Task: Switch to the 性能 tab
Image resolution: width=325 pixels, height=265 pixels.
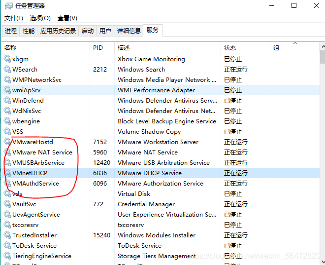Action: click(29, 31)
